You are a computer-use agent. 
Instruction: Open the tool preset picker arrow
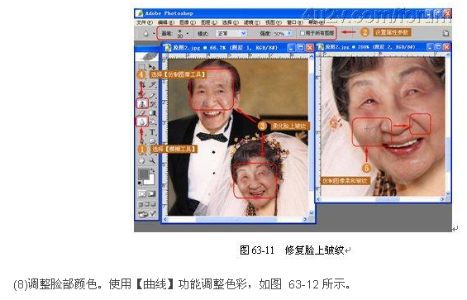click(154, 33)
